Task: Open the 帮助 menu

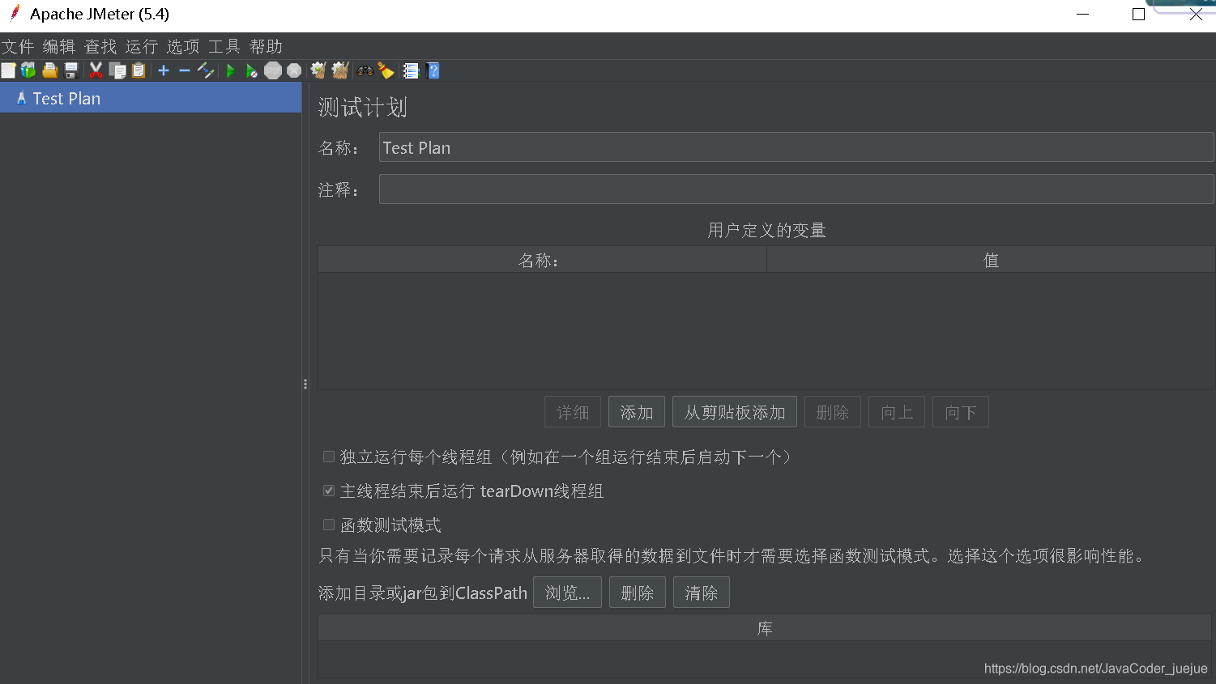Action: coord(266,46)
